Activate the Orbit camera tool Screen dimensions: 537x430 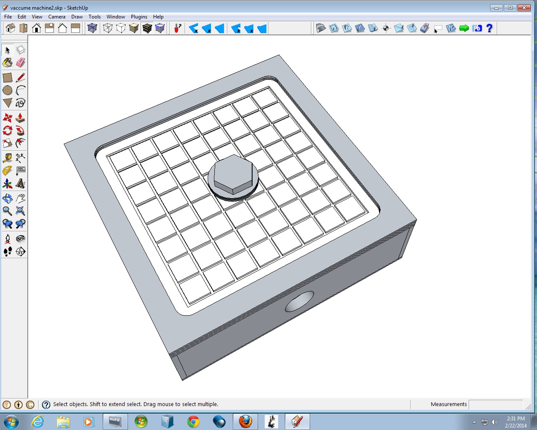[x=8, y=198]
